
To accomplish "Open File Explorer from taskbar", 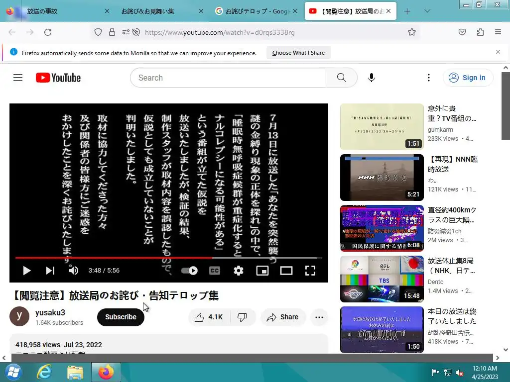I will pyautogui.click(x=75, y=372).
